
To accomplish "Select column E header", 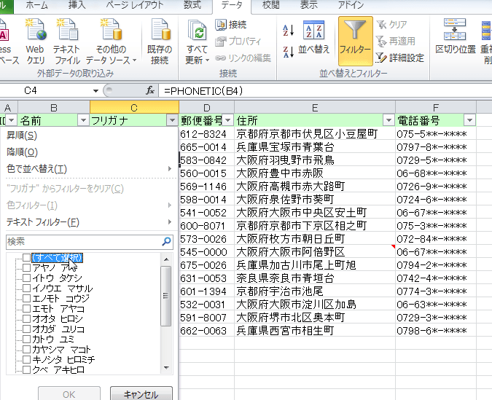I will (315, 108).
